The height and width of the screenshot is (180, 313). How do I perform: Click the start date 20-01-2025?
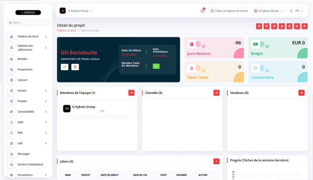click(128, 55)
